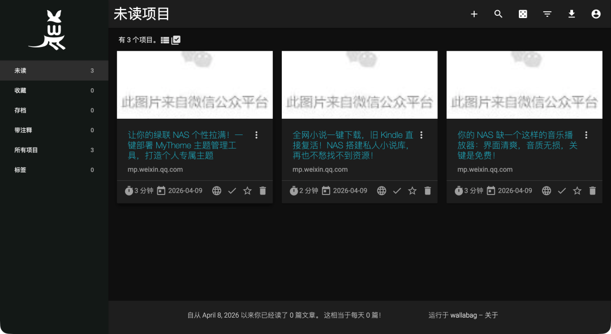Click the first article's preview thumbnail
The height and width of the screenshot is (334, 611).
195,85
